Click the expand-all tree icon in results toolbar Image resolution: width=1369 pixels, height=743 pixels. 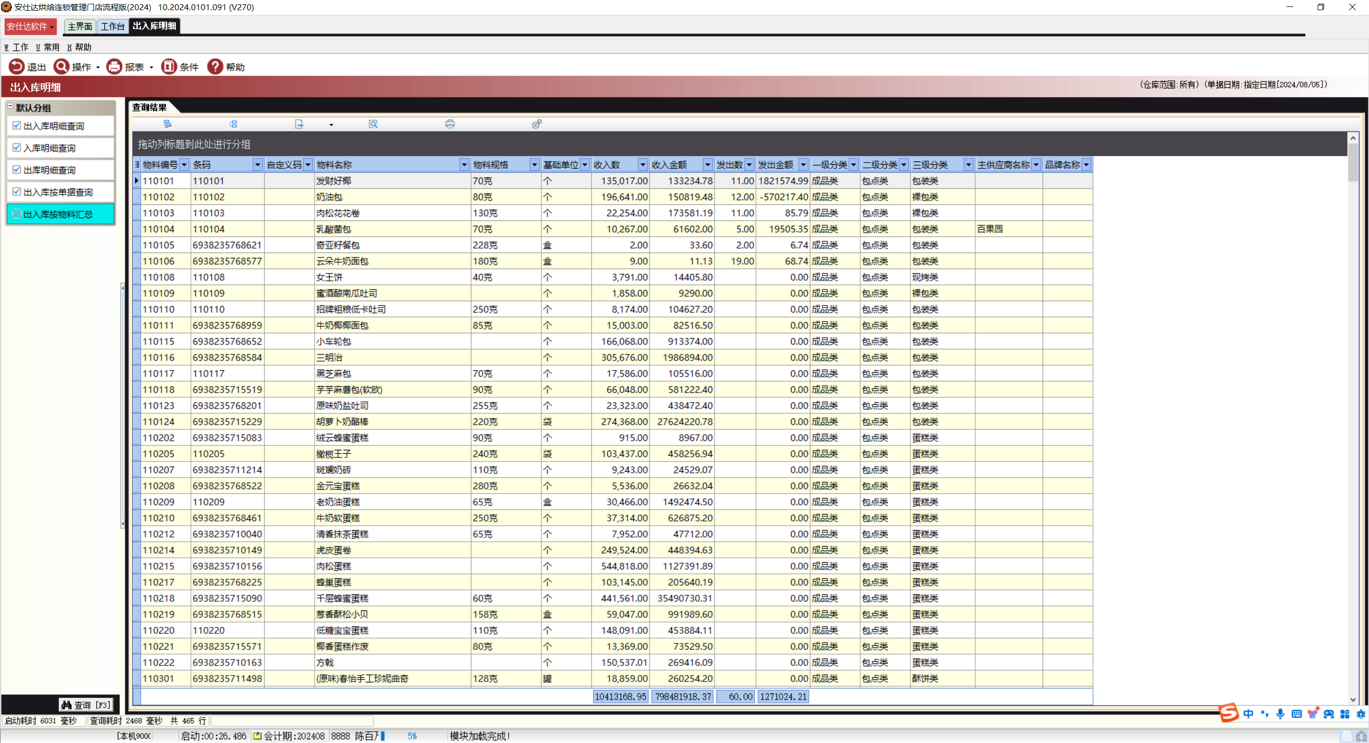pyautogui.click(x=167, y=124)
